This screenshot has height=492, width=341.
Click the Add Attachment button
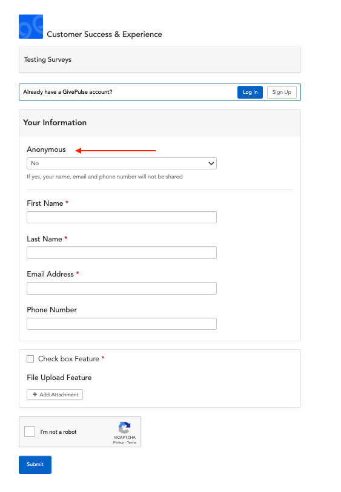click(55, 395)
